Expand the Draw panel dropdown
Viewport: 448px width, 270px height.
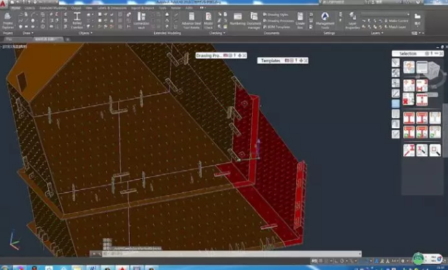point(28,33)
